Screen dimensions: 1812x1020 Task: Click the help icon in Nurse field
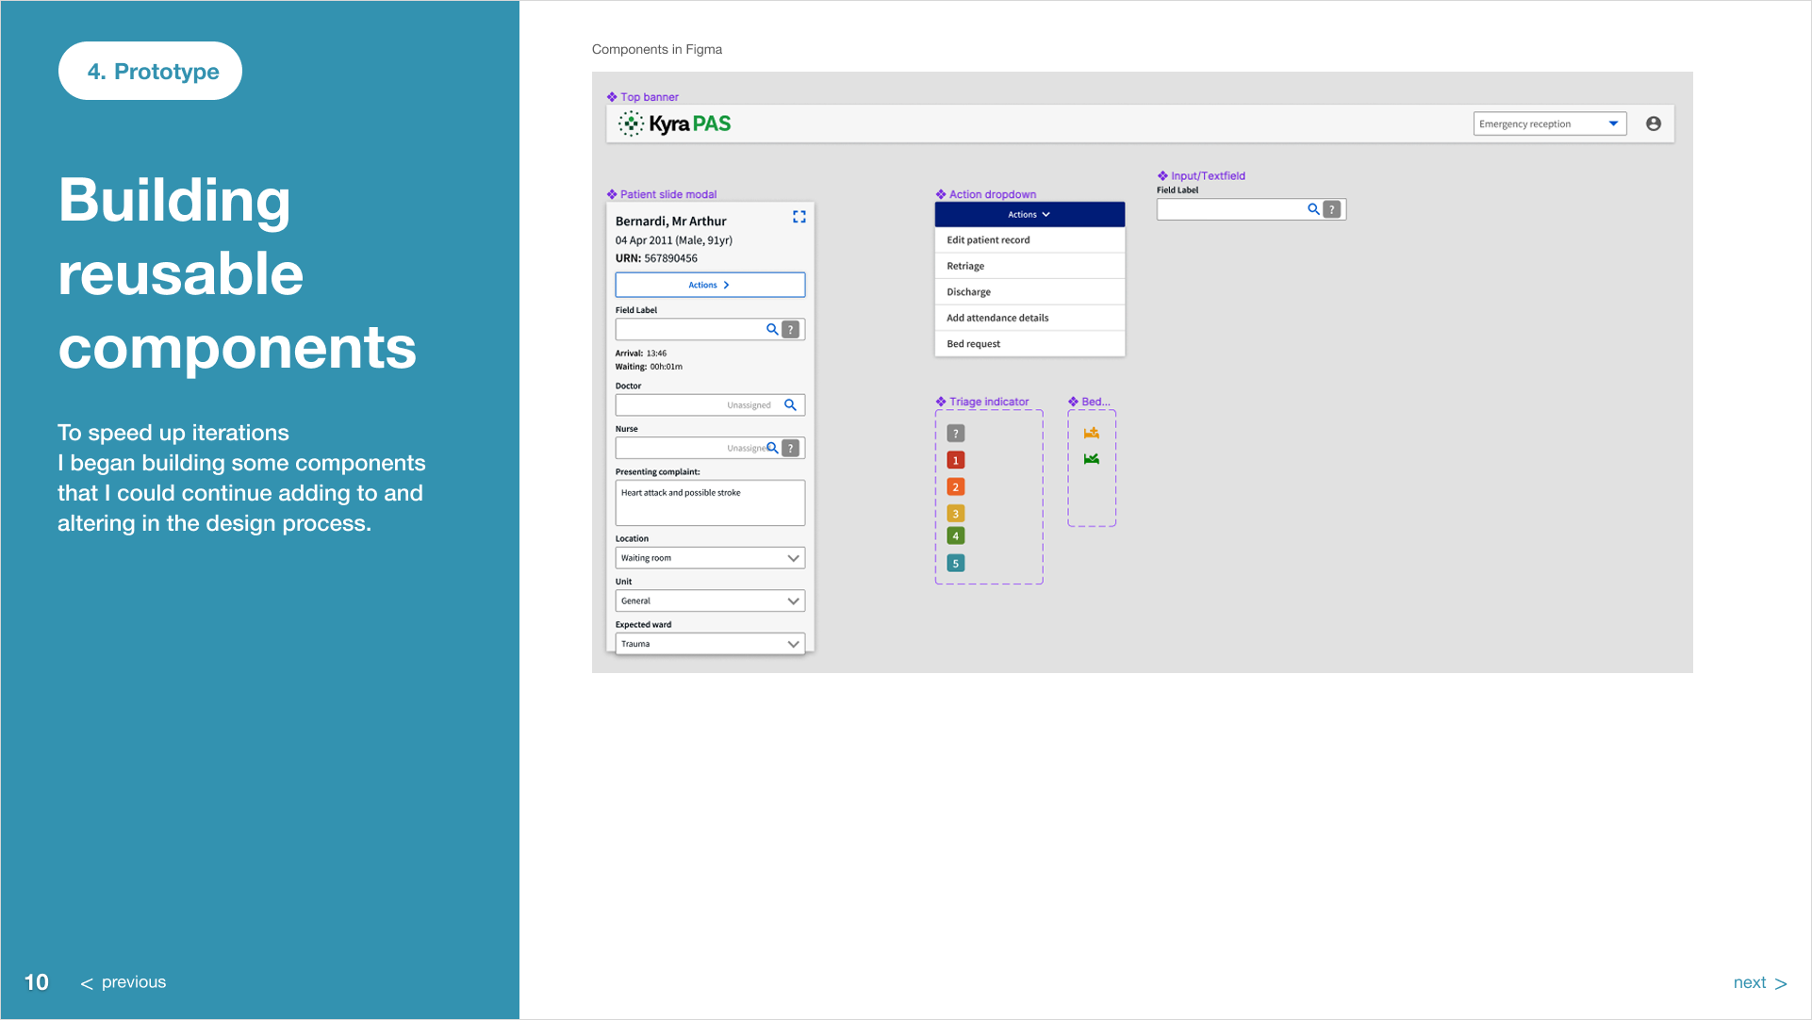(791, 448)
